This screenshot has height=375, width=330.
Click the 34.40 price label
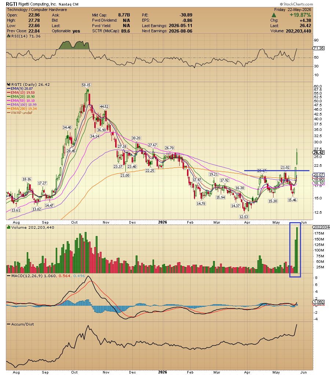(x=67, y=128)
